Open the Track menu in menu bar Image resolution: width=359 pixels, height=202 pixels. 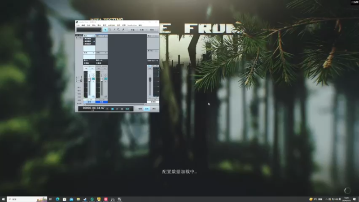click(94, 25)
